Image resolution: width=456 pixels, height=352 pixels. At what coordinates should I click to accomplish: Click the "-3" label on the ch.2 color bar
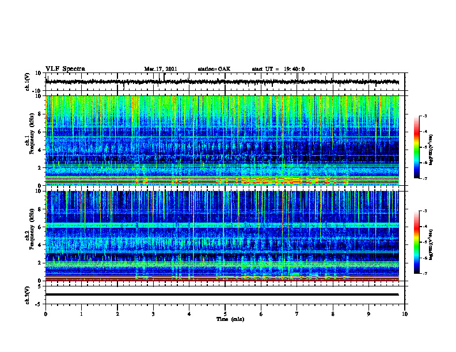click(424, 211)
